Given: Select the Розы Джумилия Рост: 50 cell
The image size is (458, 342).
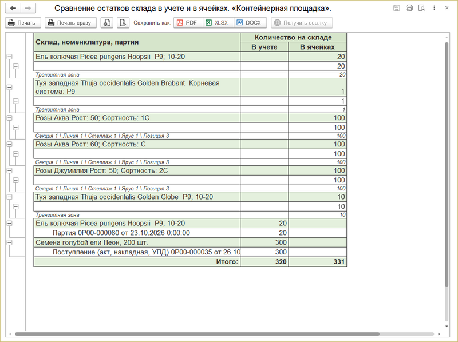Looking at the screenshot, I should point(137,170).
